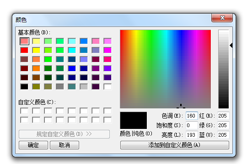Click in the 红 (Red) value field

[223, 116]
